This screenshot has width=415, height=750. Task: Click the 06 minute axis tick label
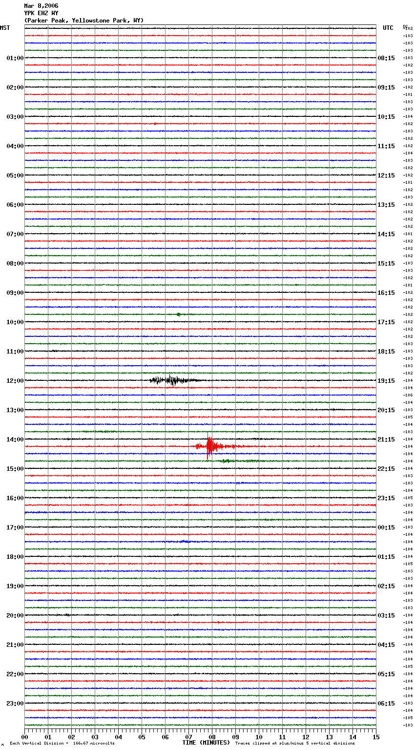tap(165, 737)
